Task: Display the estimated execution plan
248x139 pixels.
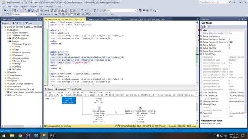Action: click(60, 14)
